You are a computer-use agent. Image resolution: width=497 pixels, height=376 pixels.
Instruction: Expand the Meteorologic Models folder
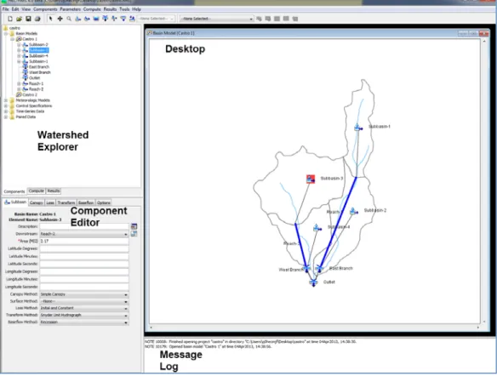pyautogui.click(x=6, y=100)
